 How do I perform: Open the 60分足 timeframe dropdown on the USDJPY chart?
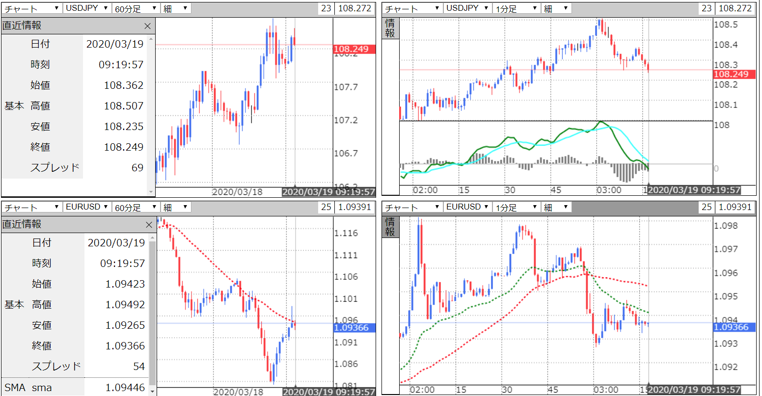[x=136, y=8]
